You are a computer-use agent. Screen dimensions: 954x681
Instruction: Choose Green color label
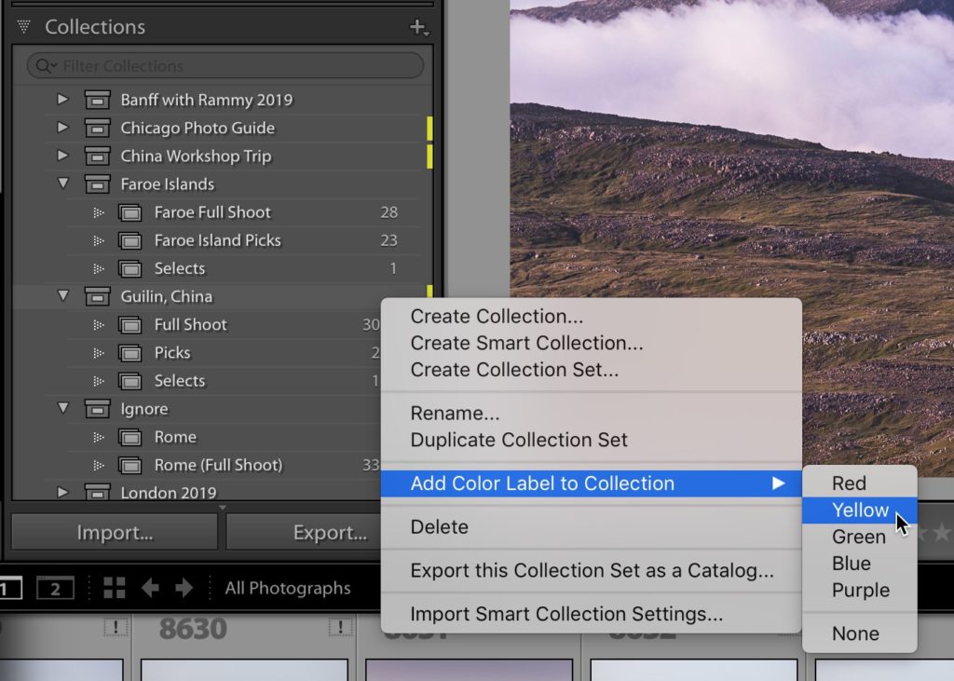(860, 537)
